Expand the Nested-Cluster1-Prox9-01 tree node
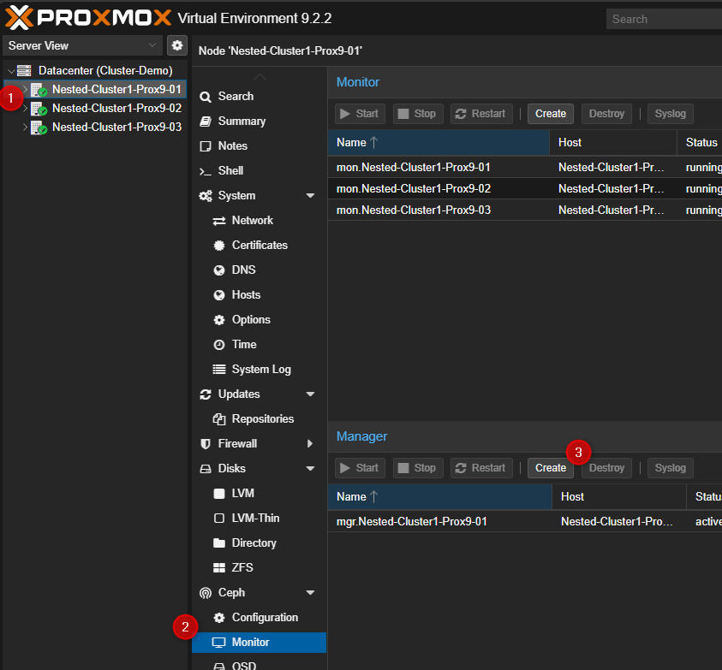 click(x=26, y=89)
